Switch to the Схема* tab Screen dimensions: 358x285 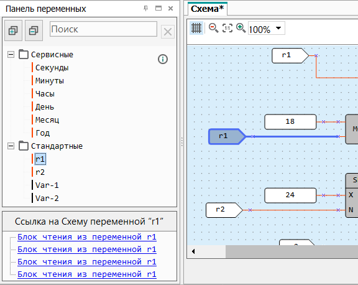click(208, 9)
